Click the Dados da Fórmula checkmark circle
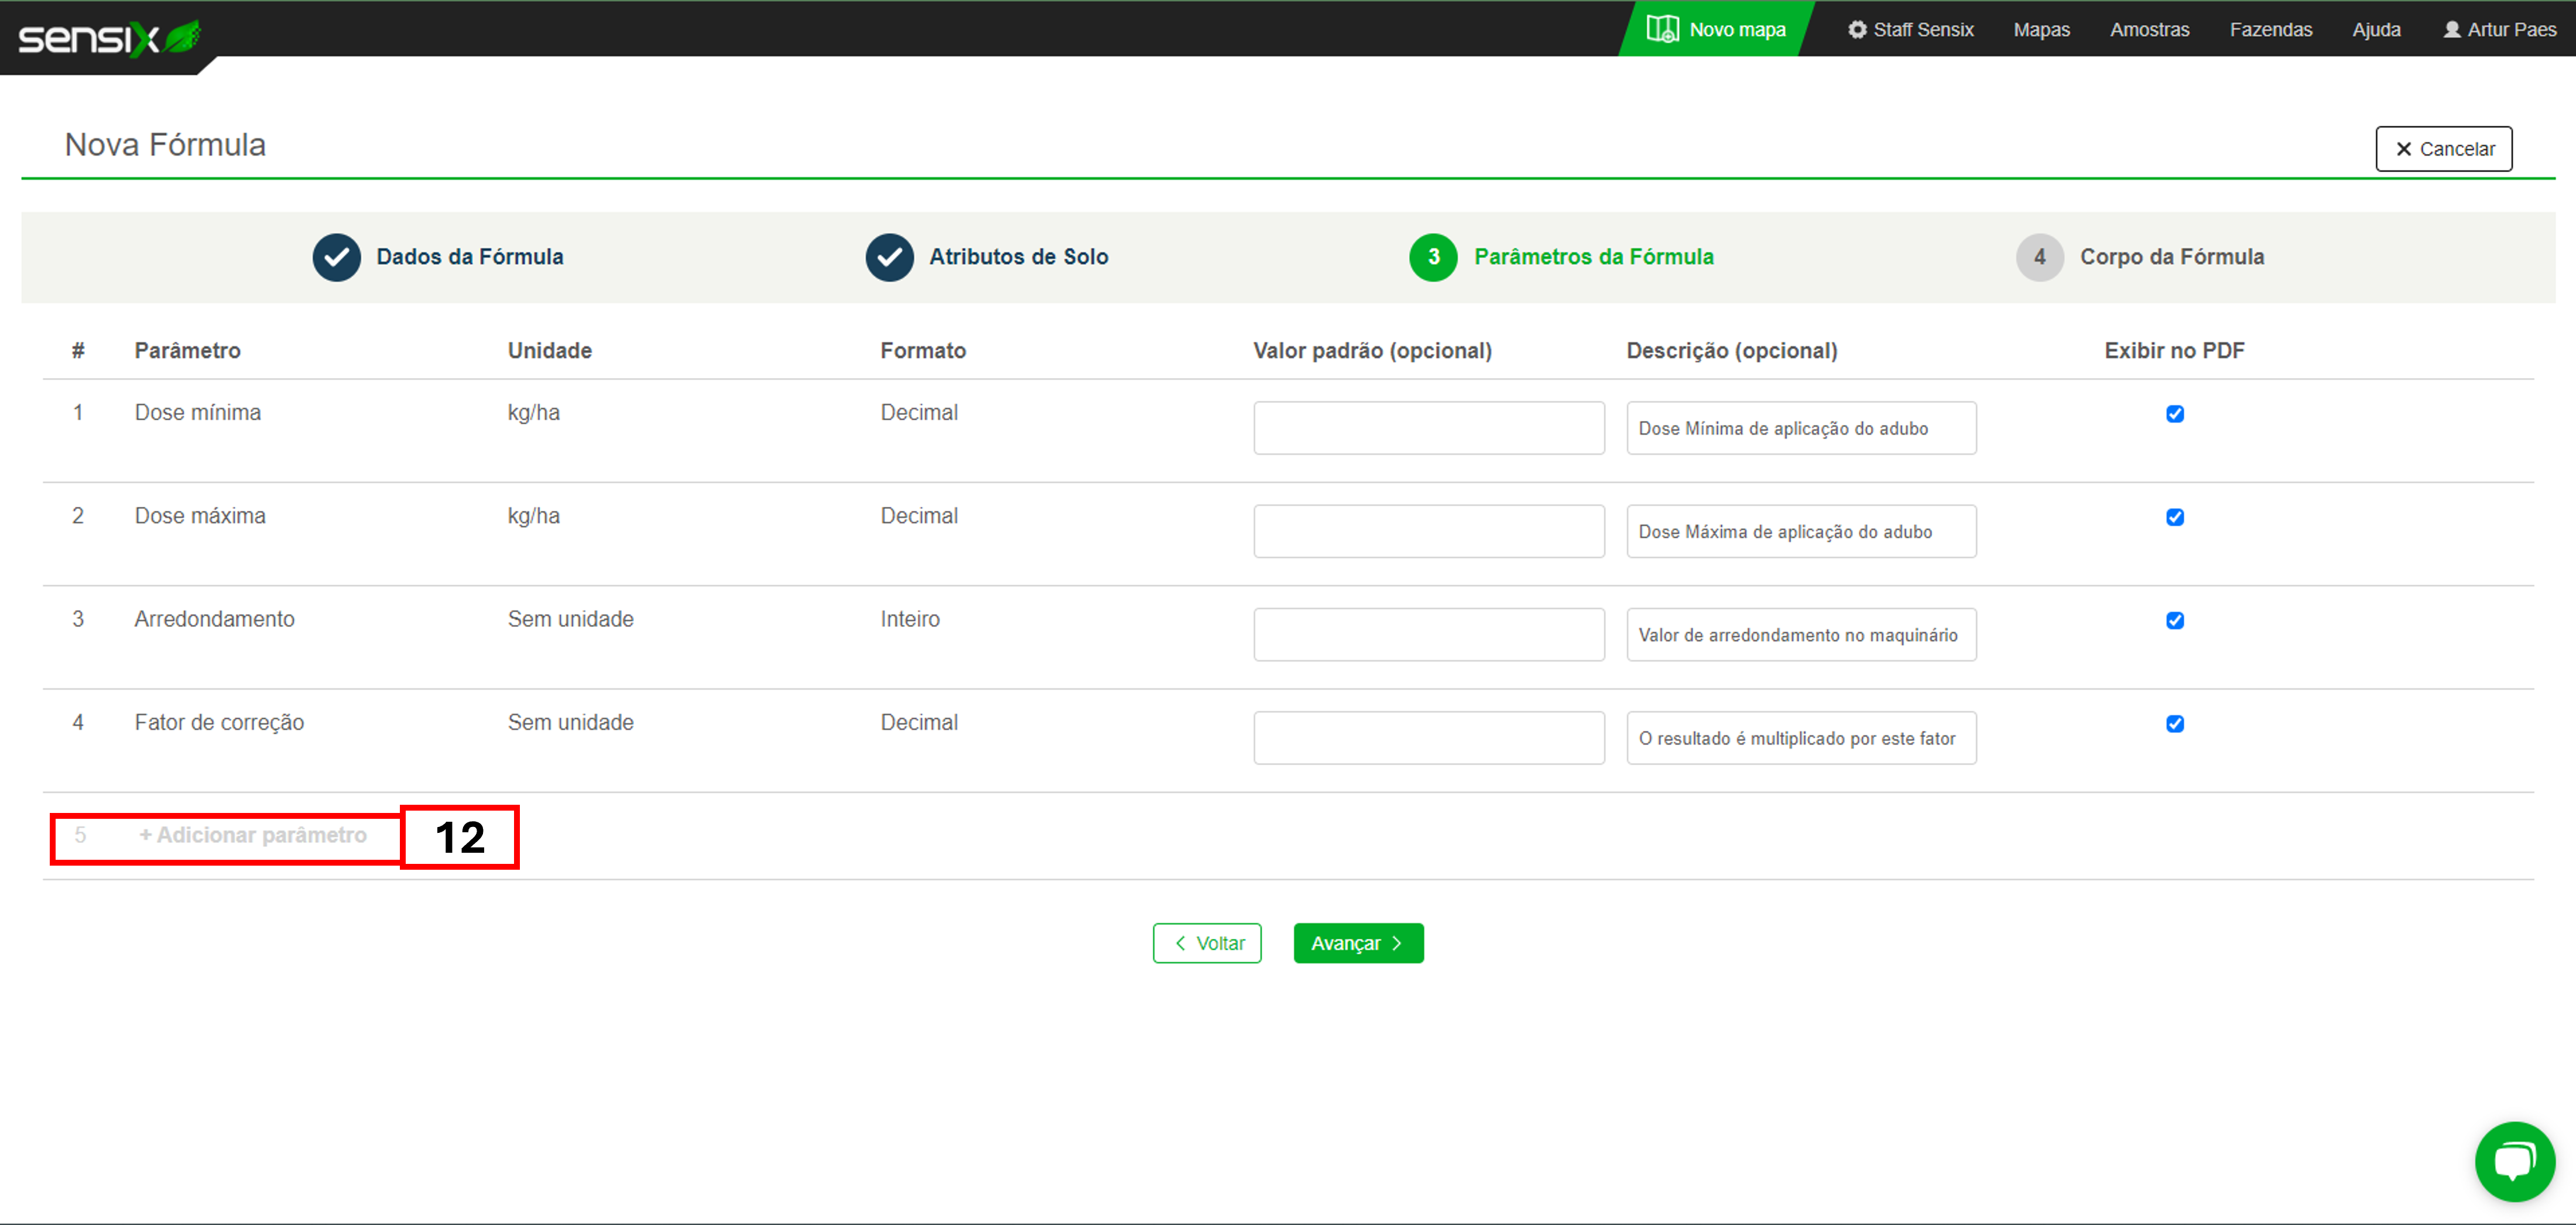Image resolution: width=2576 pixels, height=1225 pixels. [x=336, y=257]
